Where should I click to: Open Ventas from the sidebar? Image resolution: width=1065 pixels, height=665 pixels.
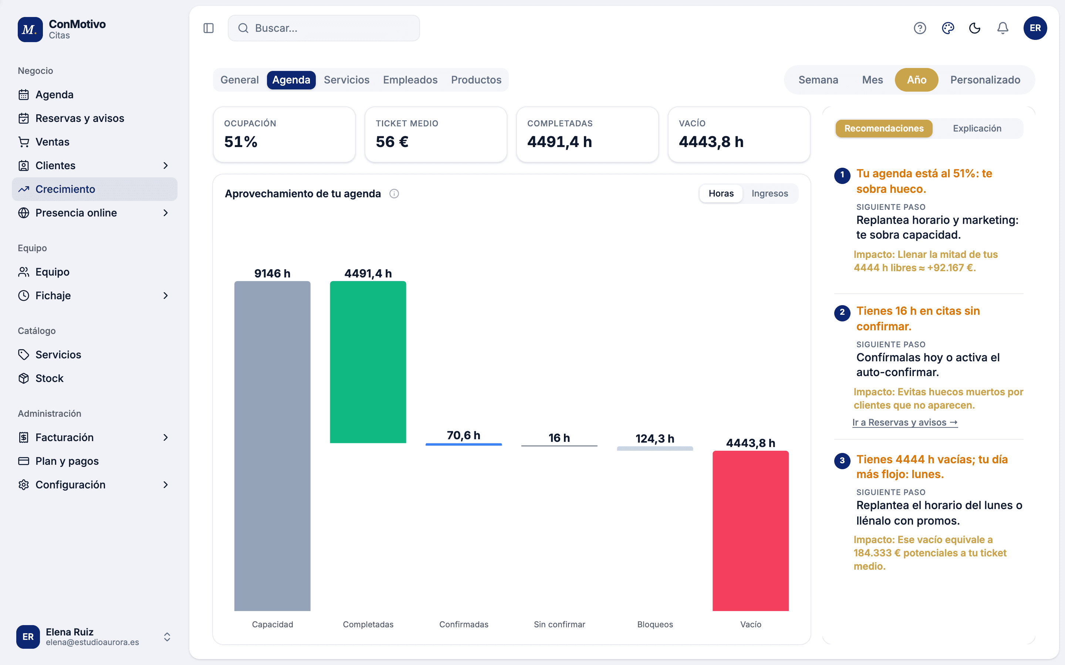tap(95, 142)
